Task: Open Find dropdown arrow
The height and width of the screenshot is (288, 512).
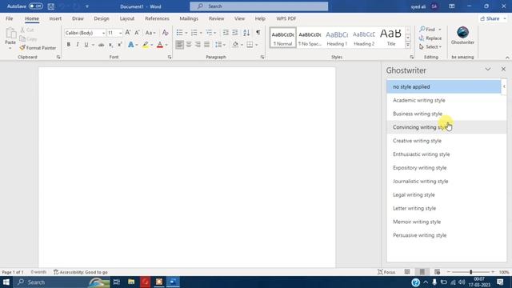Action: pos(439,30)
